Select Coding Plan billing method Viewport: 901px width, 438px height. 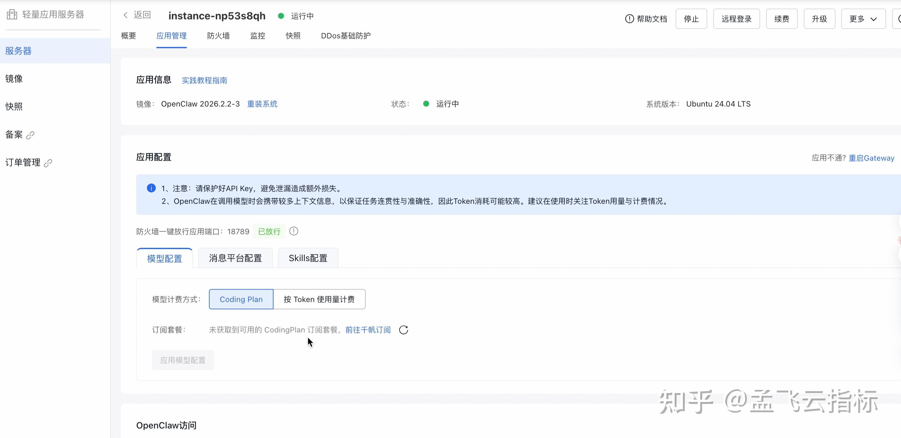241,299
